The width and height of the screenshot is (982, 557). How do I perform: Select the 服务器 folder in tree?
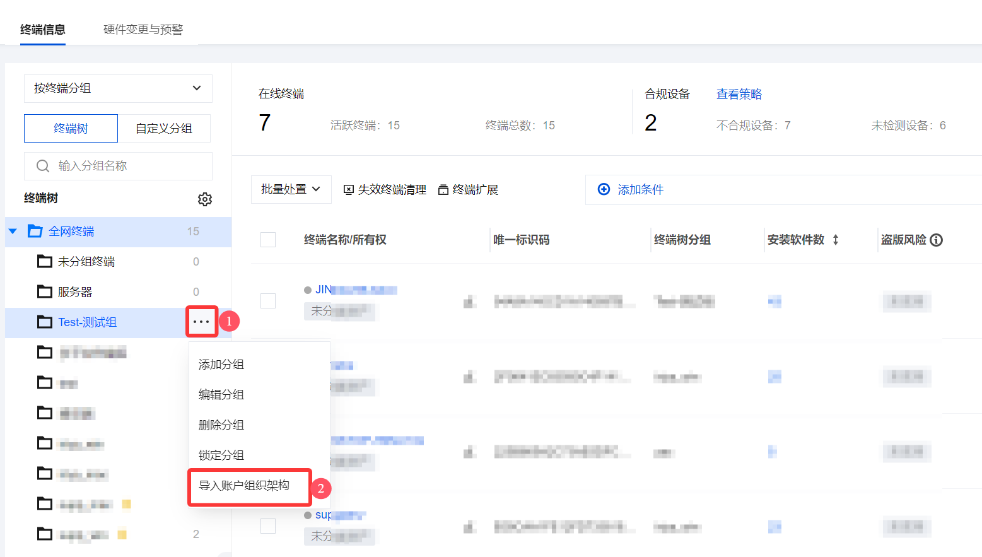[74, 292]
